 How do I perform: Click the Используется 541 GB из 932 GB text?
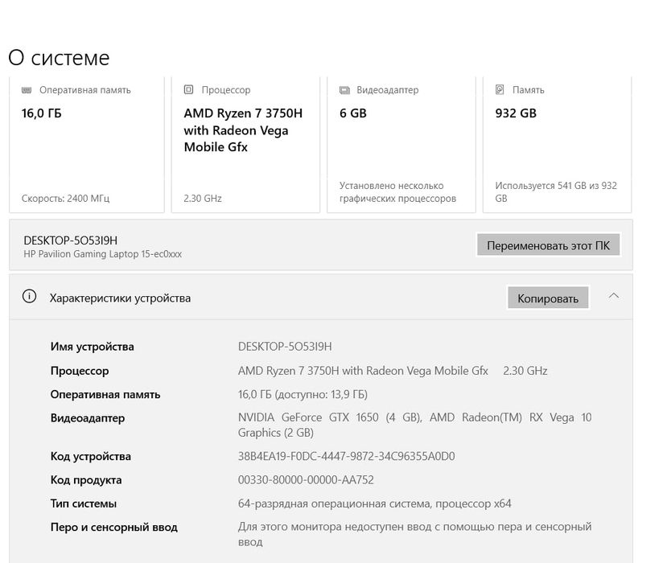(x=556, y=191)
